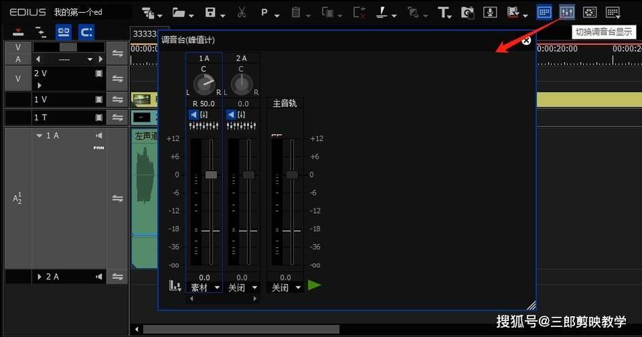Toggle the snap to event magnet button
The width and height of the screenshot is (642, 337).
click(86, 32)
